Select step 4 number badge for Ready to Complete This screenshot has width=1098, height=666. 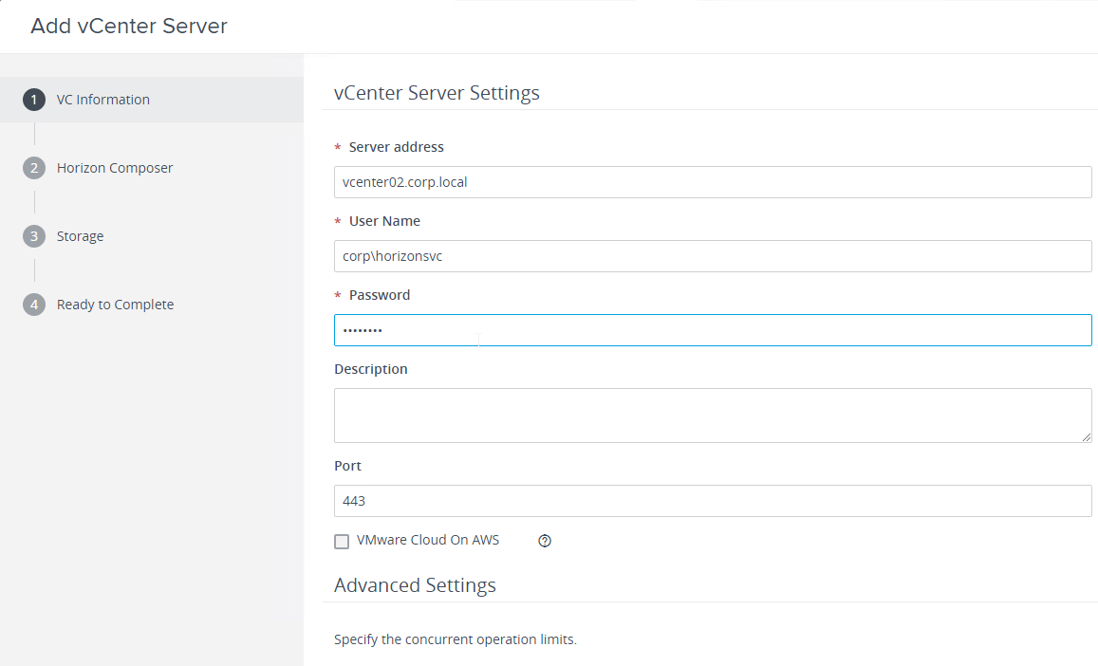pos(33,305)
